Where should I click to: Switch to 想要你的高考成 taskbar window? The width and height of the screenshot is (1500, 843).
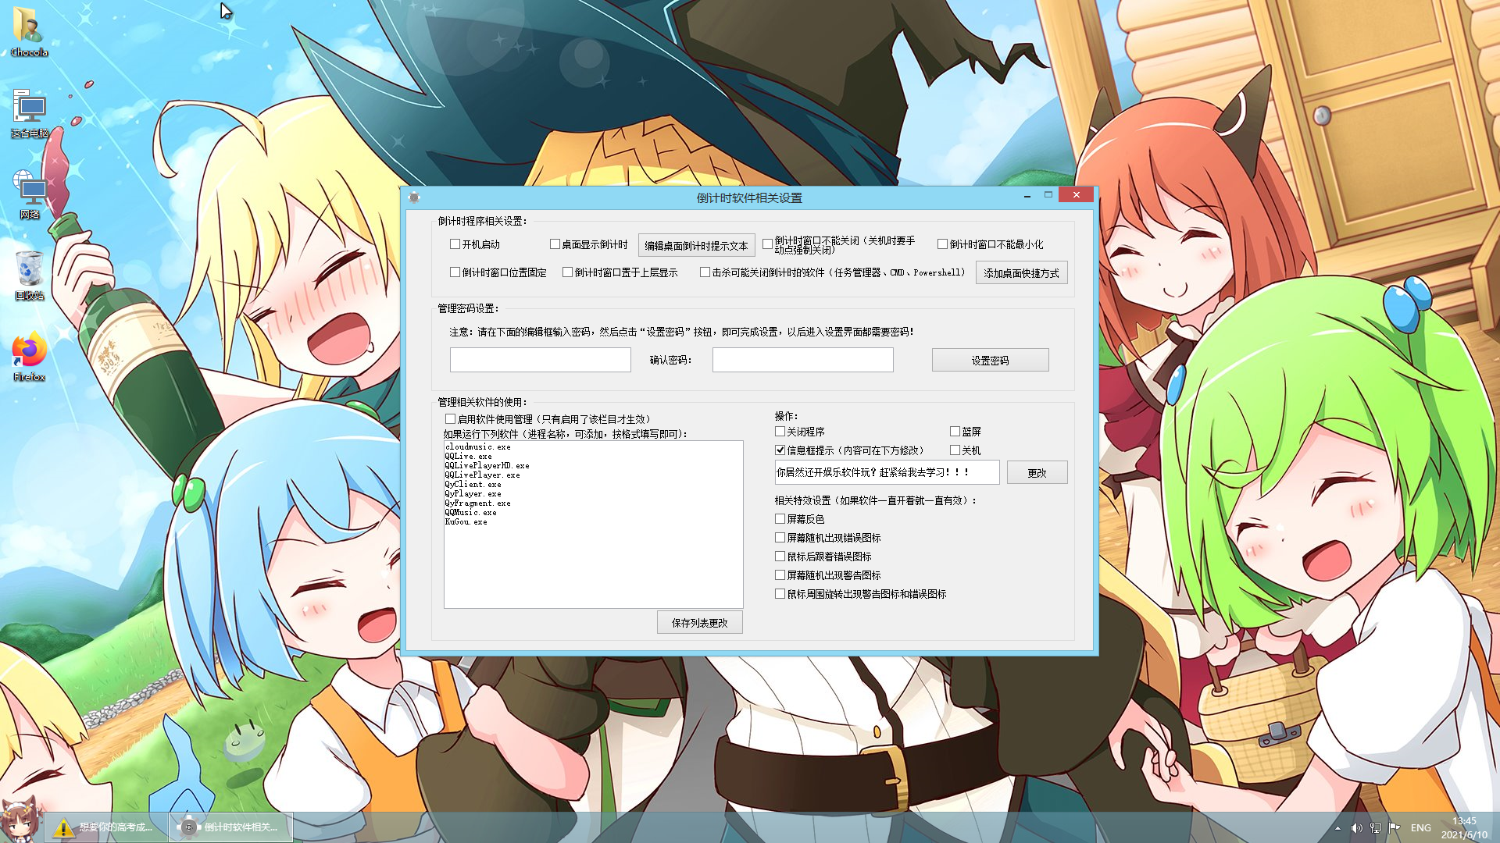[x=105, y=827]
